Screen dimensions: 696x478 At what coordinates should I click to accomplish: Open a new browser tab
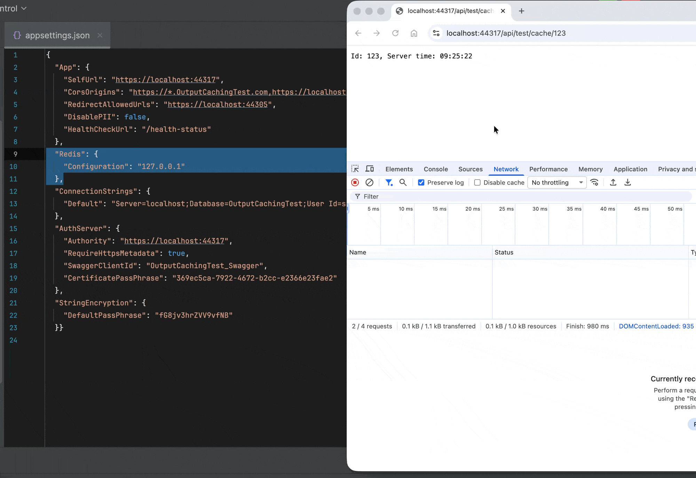[x=521, y=11]
